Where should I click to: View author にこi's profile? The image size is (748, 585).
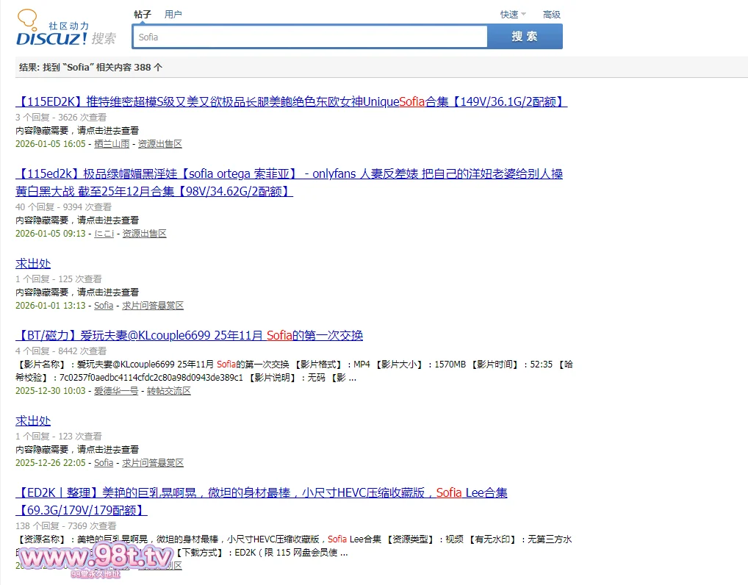pyautogui.click(x=104, y=234)
